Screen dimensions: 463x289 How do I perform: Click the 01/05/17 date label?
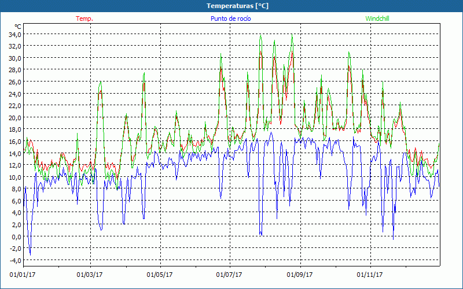click(160, 275)
